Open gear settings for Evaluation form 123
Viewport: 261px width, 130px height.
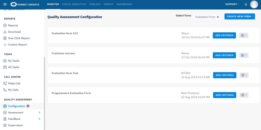click(244, 35)
